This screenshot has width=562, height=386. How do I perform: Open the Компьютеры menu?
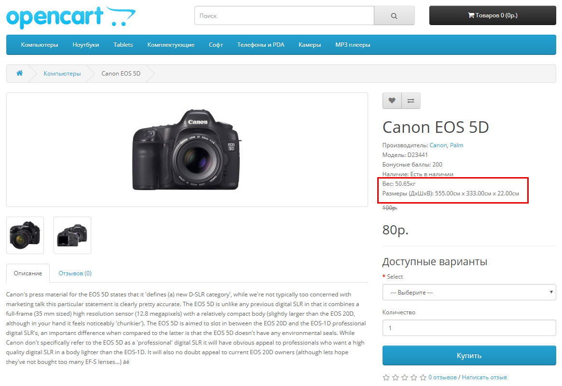(40, 45)
